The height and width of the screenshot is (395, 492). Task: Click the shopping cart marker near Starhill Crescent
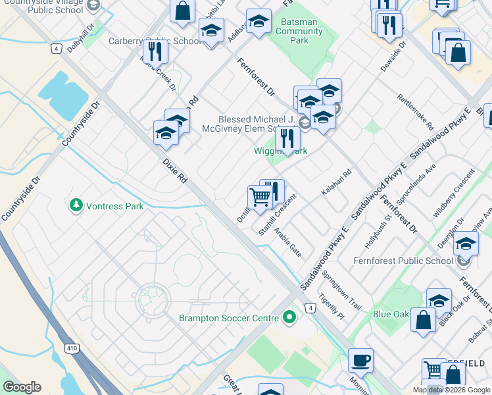[x=260, y=197]
